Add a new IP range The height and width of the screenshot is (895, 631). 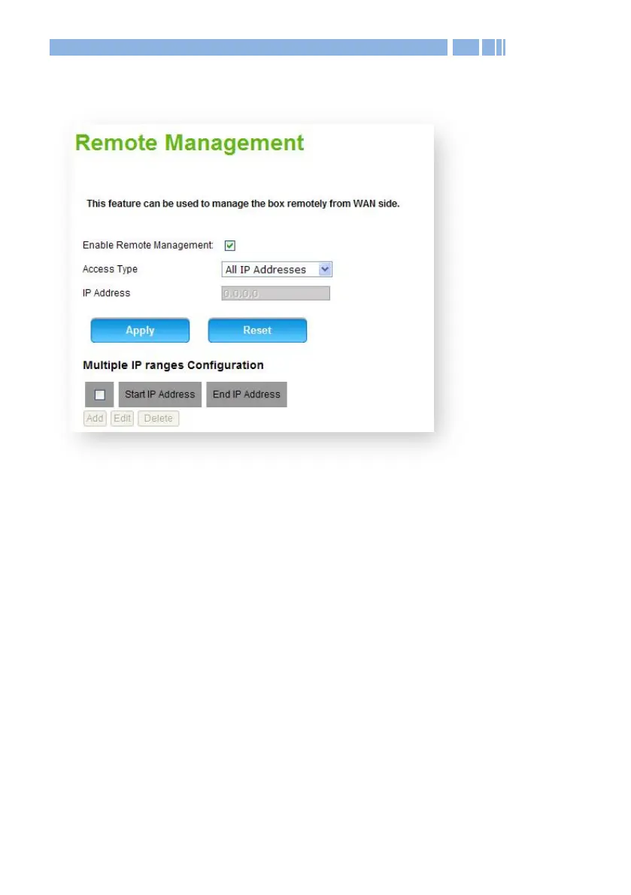click(95, 419)
